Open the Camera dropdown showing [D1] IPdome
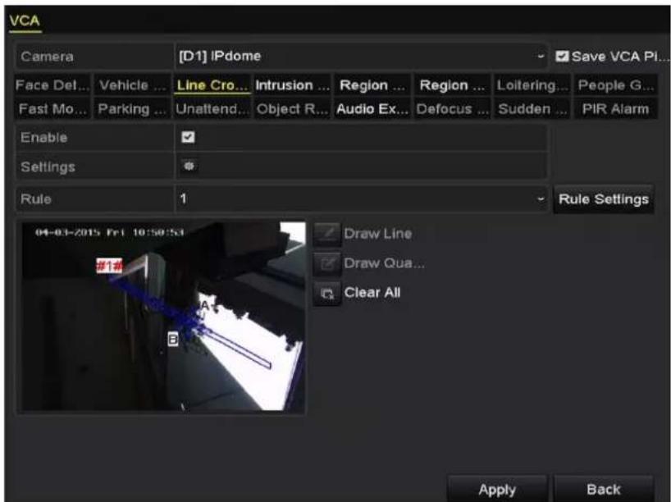This screenshot has height=502, width=671. tap(361, 56)
